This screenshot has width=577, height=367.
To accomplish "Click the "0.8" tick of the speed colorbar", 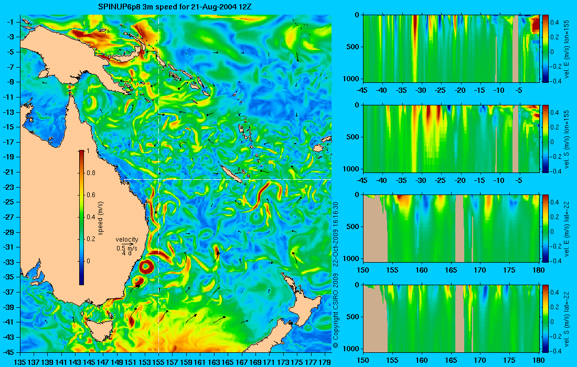I will (x=91, y=173).
